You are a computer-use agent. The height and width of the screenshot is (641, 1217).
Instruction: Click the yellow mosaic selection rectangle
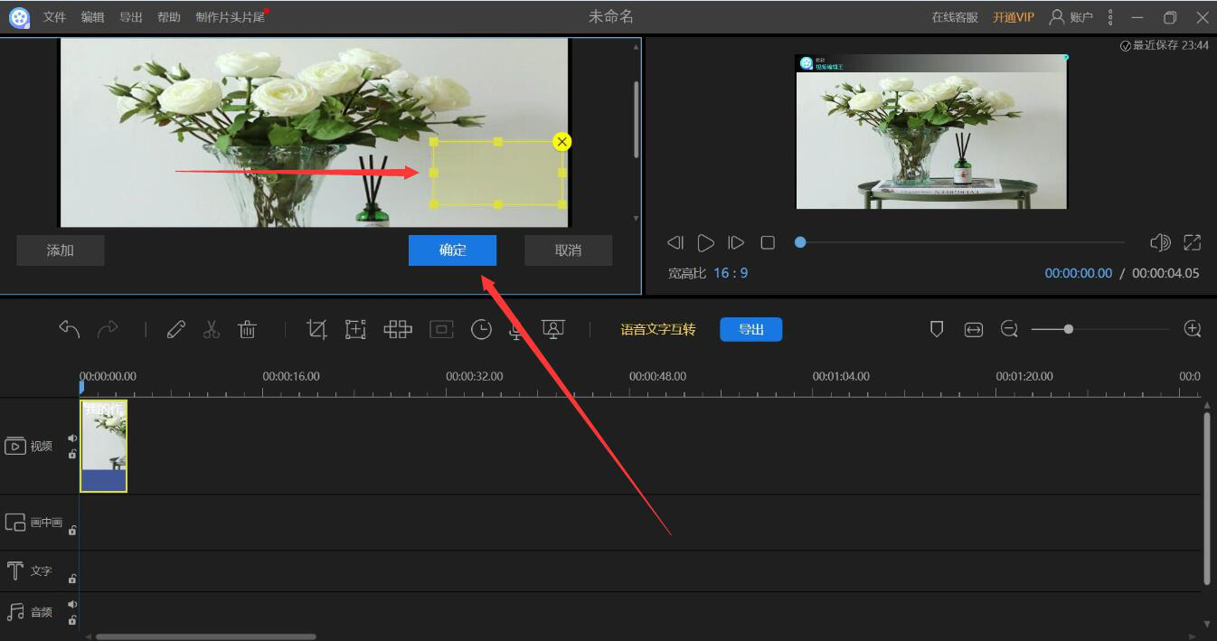tap(498, 173)
